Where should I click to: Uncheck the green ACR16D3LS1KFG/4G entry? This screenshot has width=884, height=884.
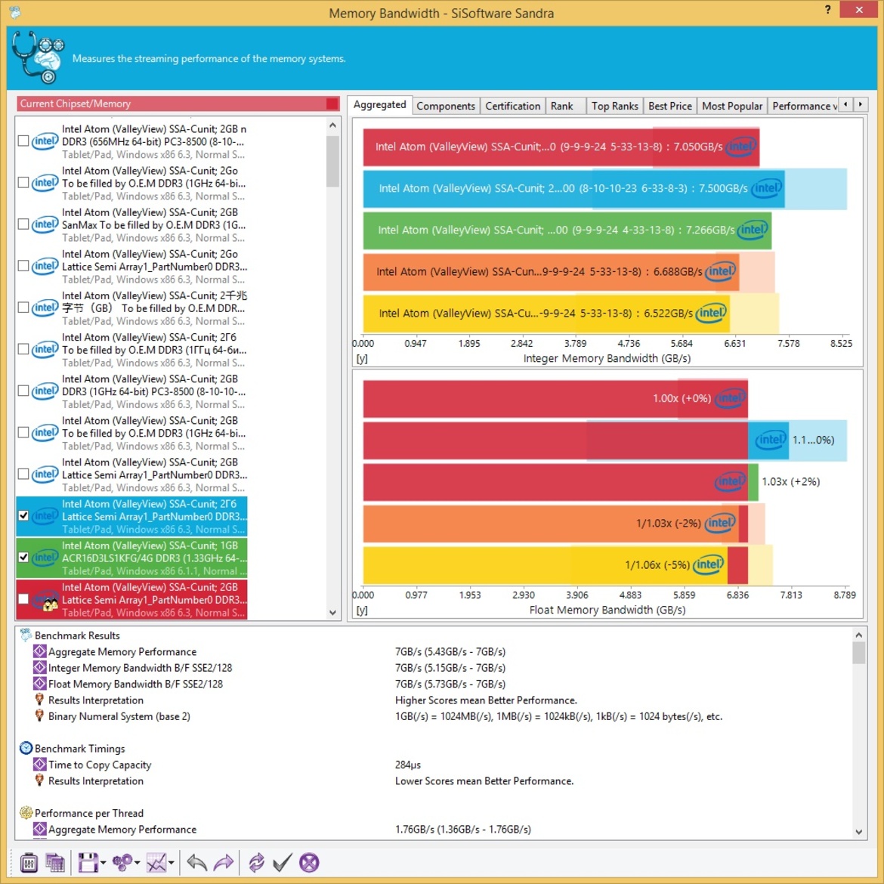click(23, 558)
